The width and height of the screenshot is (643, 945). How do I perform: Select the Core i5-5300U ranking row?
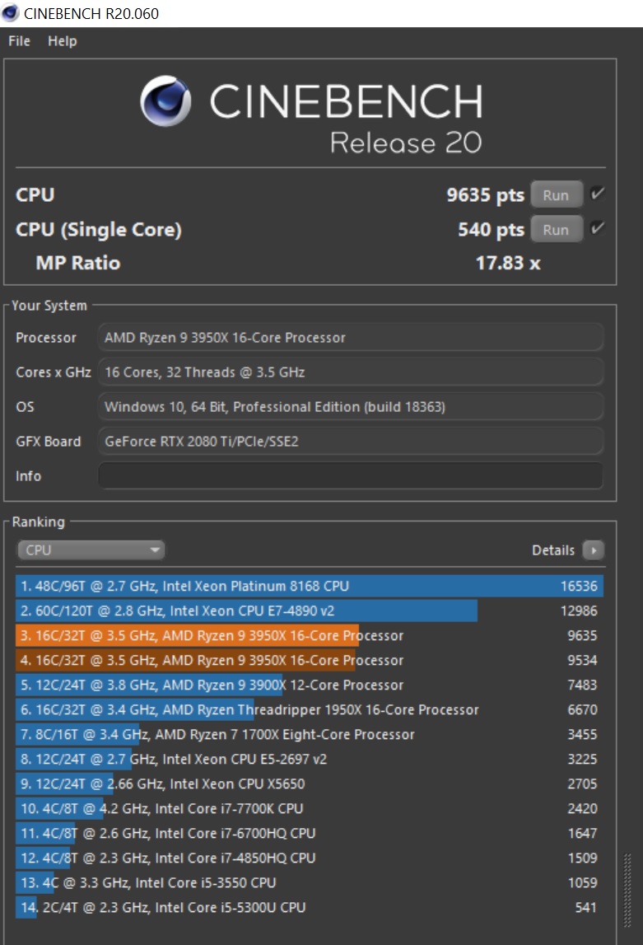pyautogui.click(x=310, y=907)
